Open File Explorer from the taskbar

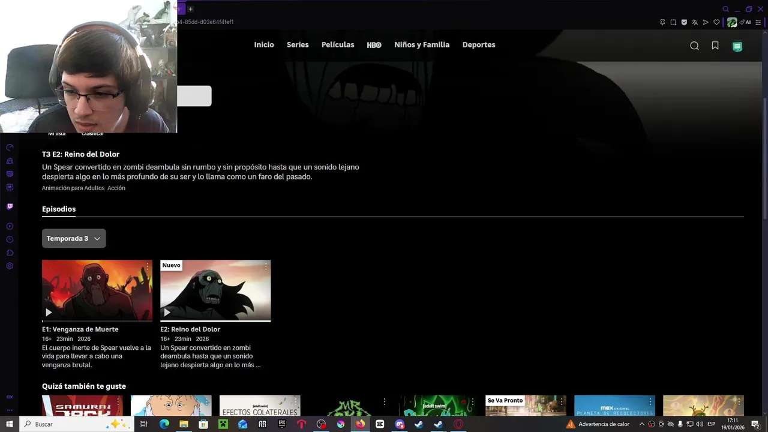184,424
